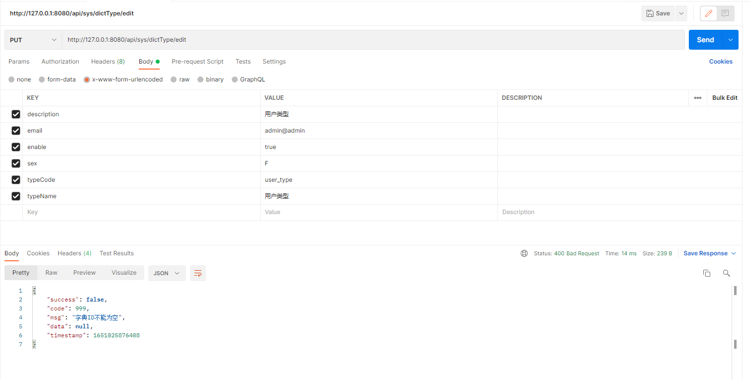This screenshot has height=380, width=750.
Task: Open the PUT method dropdown
Action: (x=33, y=40)
